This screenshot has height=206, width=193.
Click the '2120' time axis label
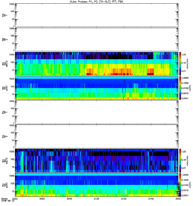pos(124,199)
